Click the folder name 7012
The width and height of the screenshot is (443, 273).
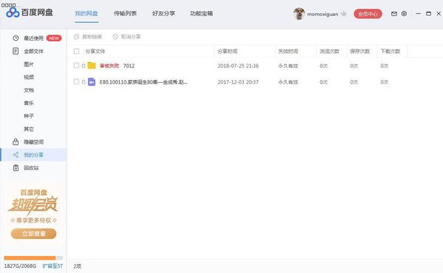tap(129, 66)
